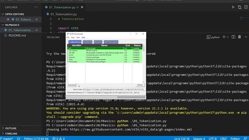Screen dimensions: 249x140
Task: Add a new terminal with plus icon
Action: point(224,37)
